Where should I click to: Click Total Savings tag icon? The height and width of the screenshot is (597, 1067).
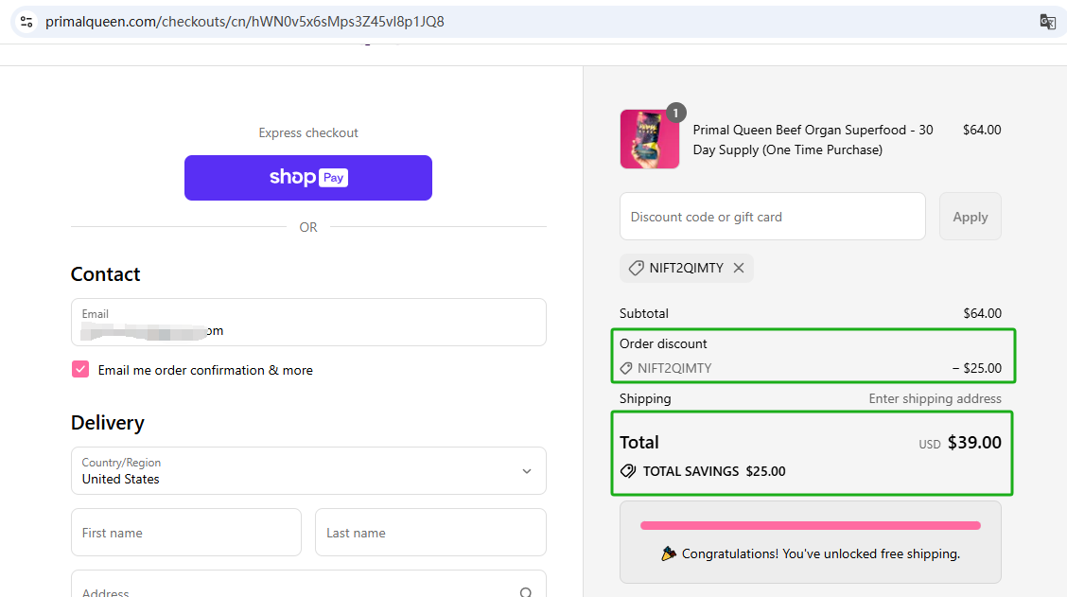click(628, 471)
